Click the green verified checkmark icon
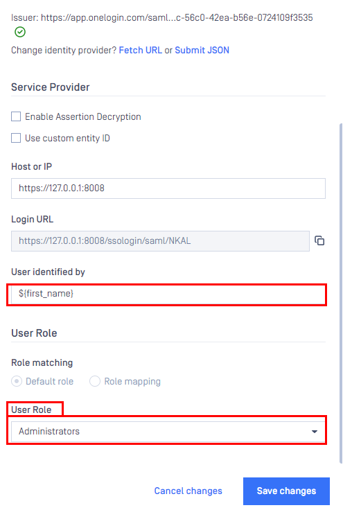 20,32
